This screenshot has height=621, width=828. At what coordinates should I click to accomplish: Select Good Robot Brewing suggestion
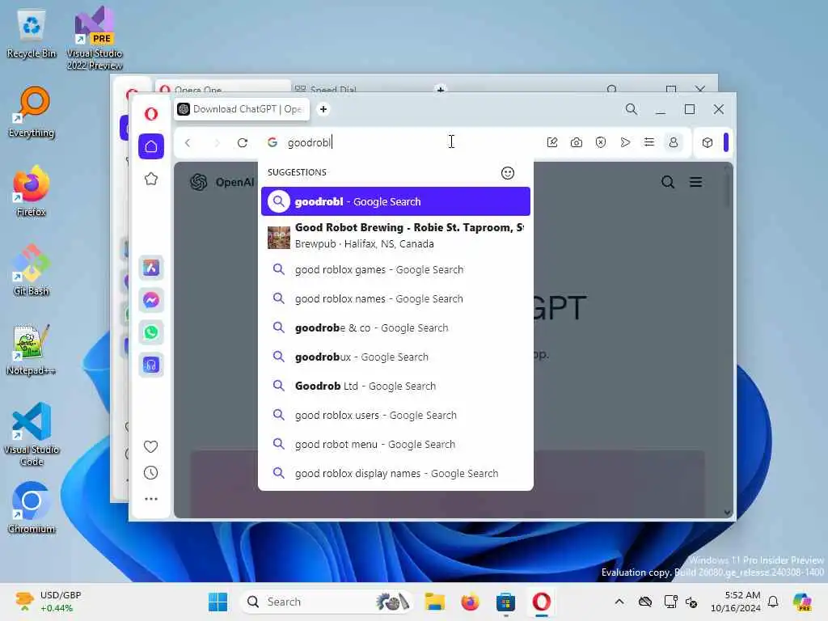pos(395,235)
